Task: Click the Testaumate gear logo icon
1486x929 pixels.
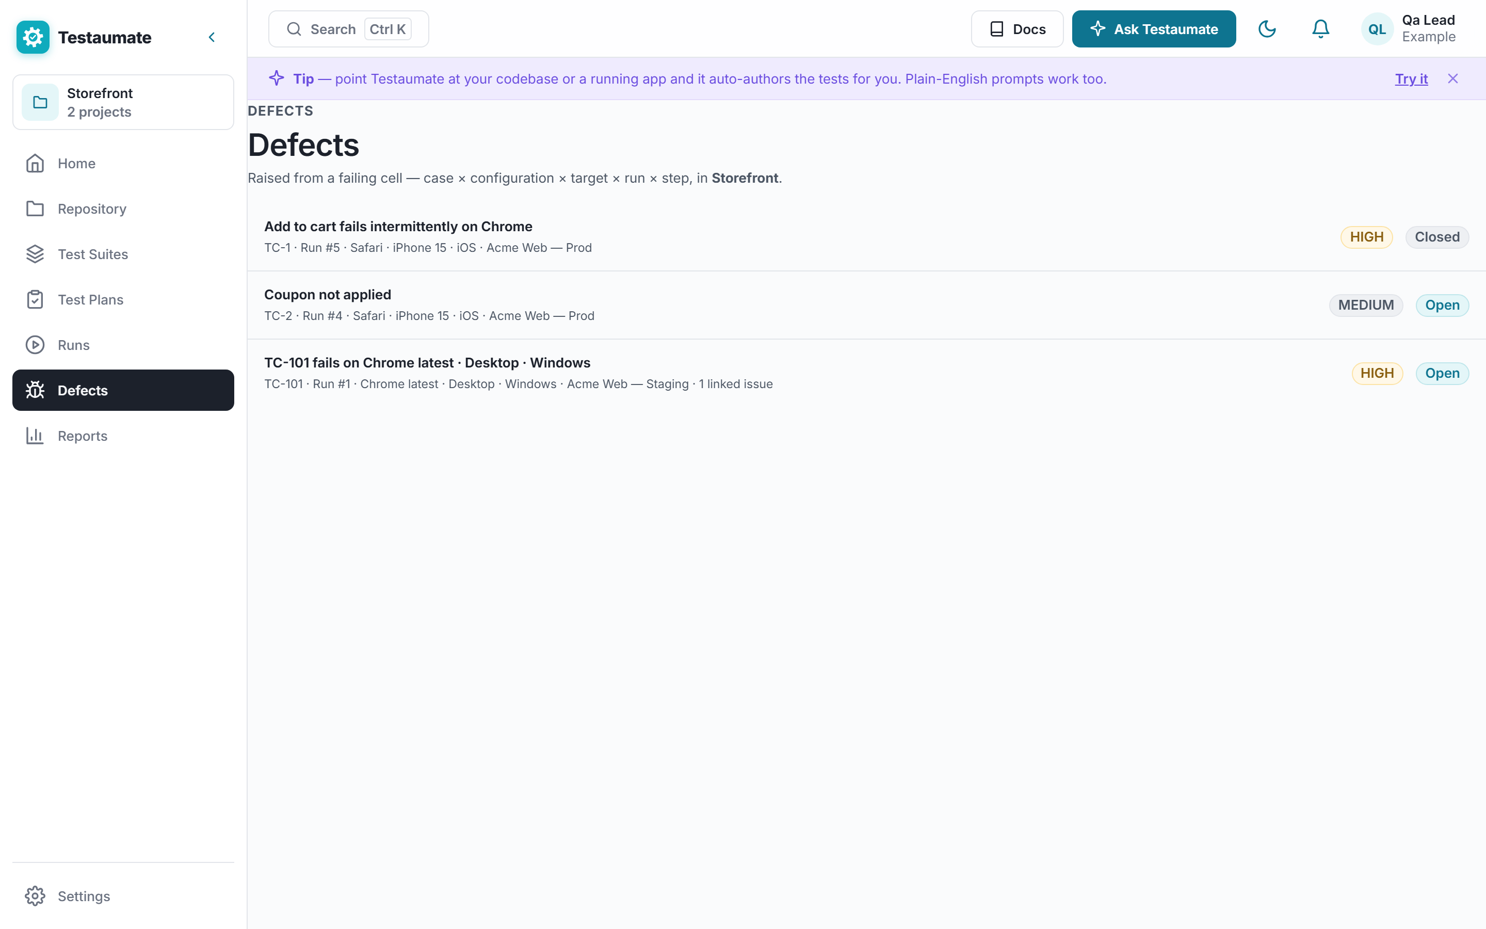Action: tap(33, 38)
